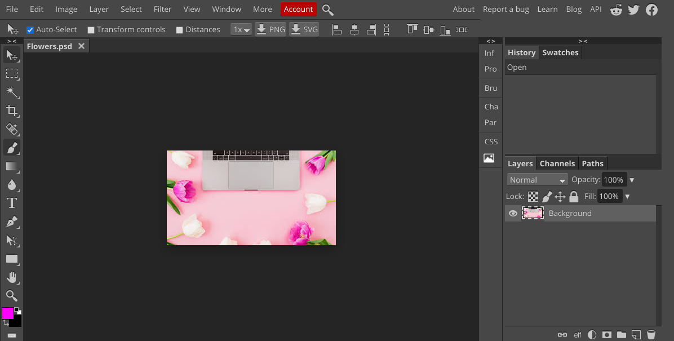Screen dimensions: 674x341
Task: Open the Report a bug link
Action: coord(505,9)
